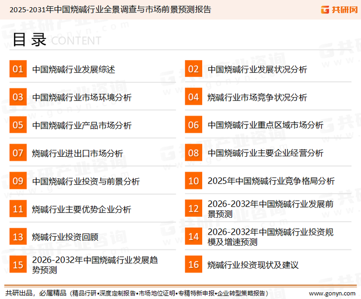The width and height of the screenshot is (361, 299).
Task: Select chapter 中国烧碱行业产品市场分析
Action: pyautogui.click(x=82, y=125)
